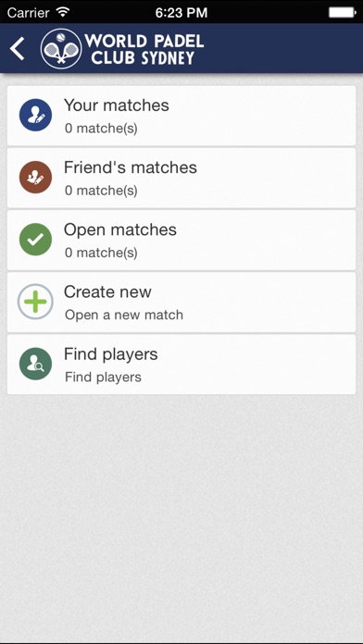This screenshot has height=644, width=363.
Task: Tap the 6:23 PM clock
Action: (x=181, y=13)
